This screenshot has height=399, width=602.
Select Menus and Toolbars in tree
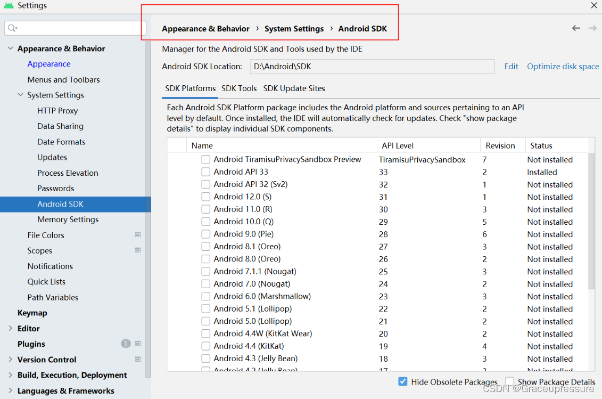[63, 79]
